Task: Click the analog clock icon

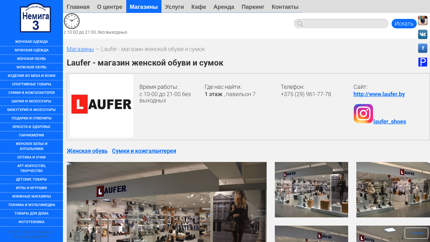Action: click(x=72, y=21)
